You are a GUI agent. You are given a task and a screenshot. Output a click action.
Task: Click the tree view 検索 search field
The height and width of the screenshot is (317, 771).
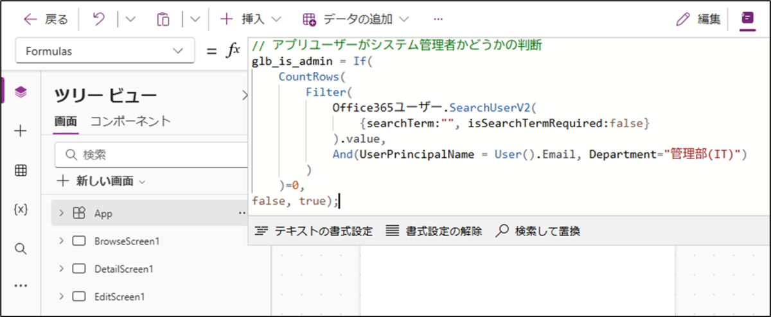pyautogui.click(x=151, y=155)
